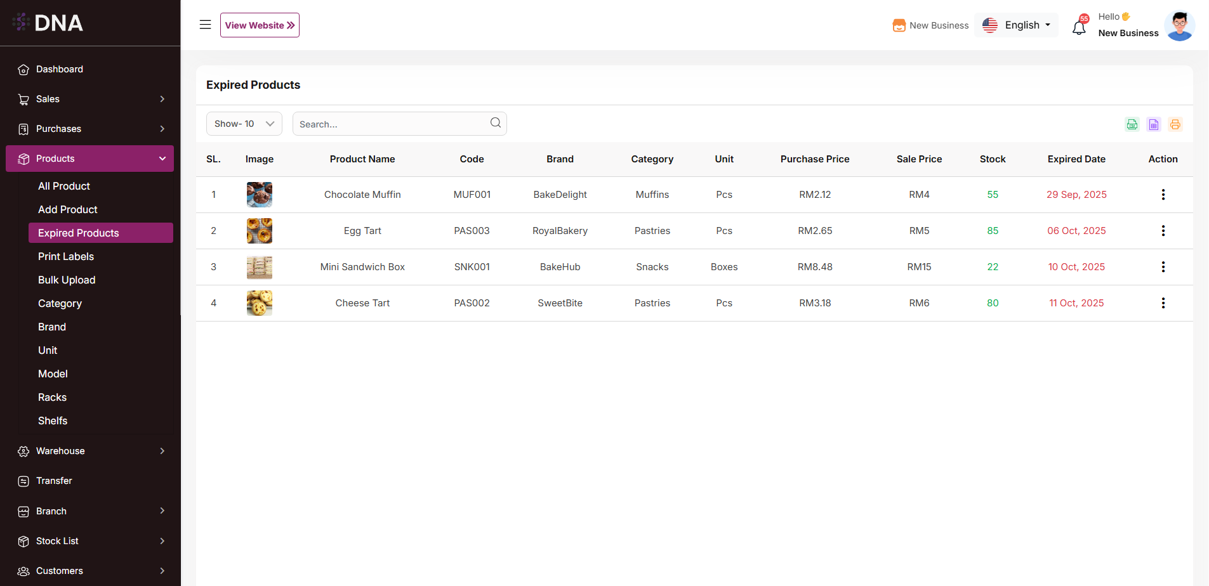Open notifications bell icon

click(1079, 27)
